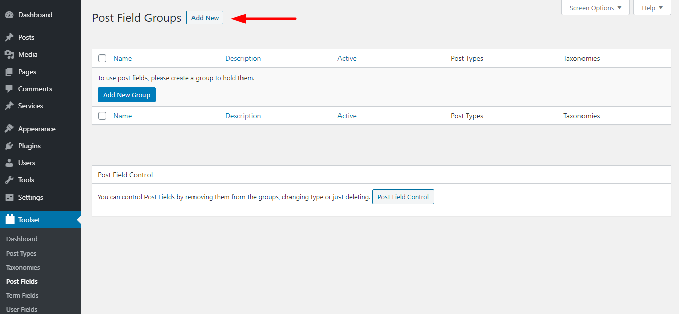Select the Toolset menu label
Image resolution: width=679 pixels, height=314 pixels.
pyautogui.click(x=29, y=220)
